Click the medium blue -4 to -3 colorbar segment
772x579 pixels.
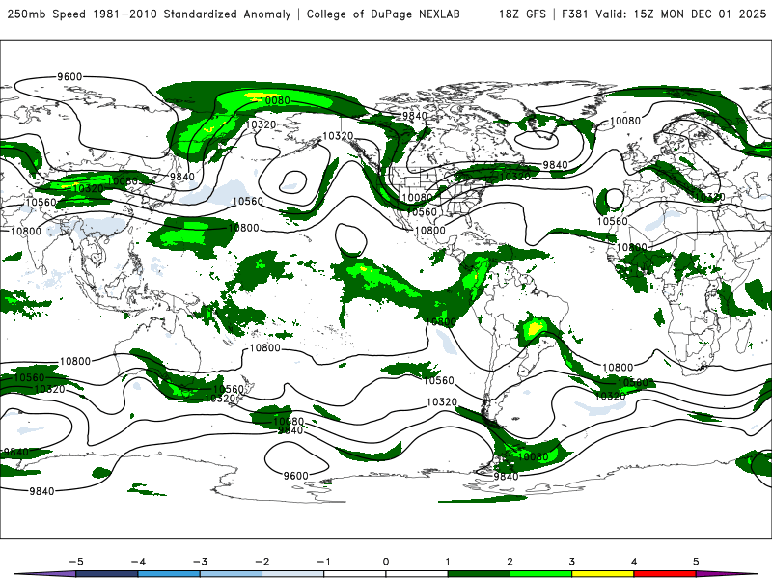pos(169,574)
